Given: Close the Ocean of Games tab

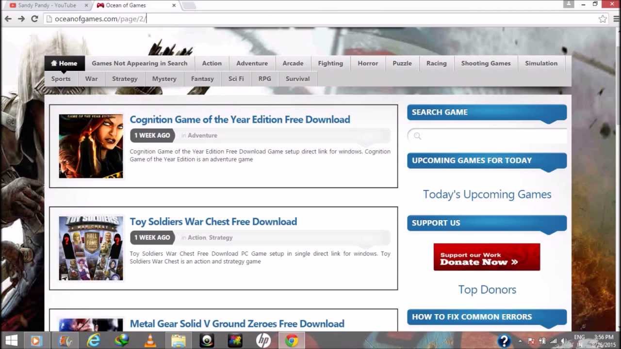Looking at the screenshot, I should pos(174,5).
